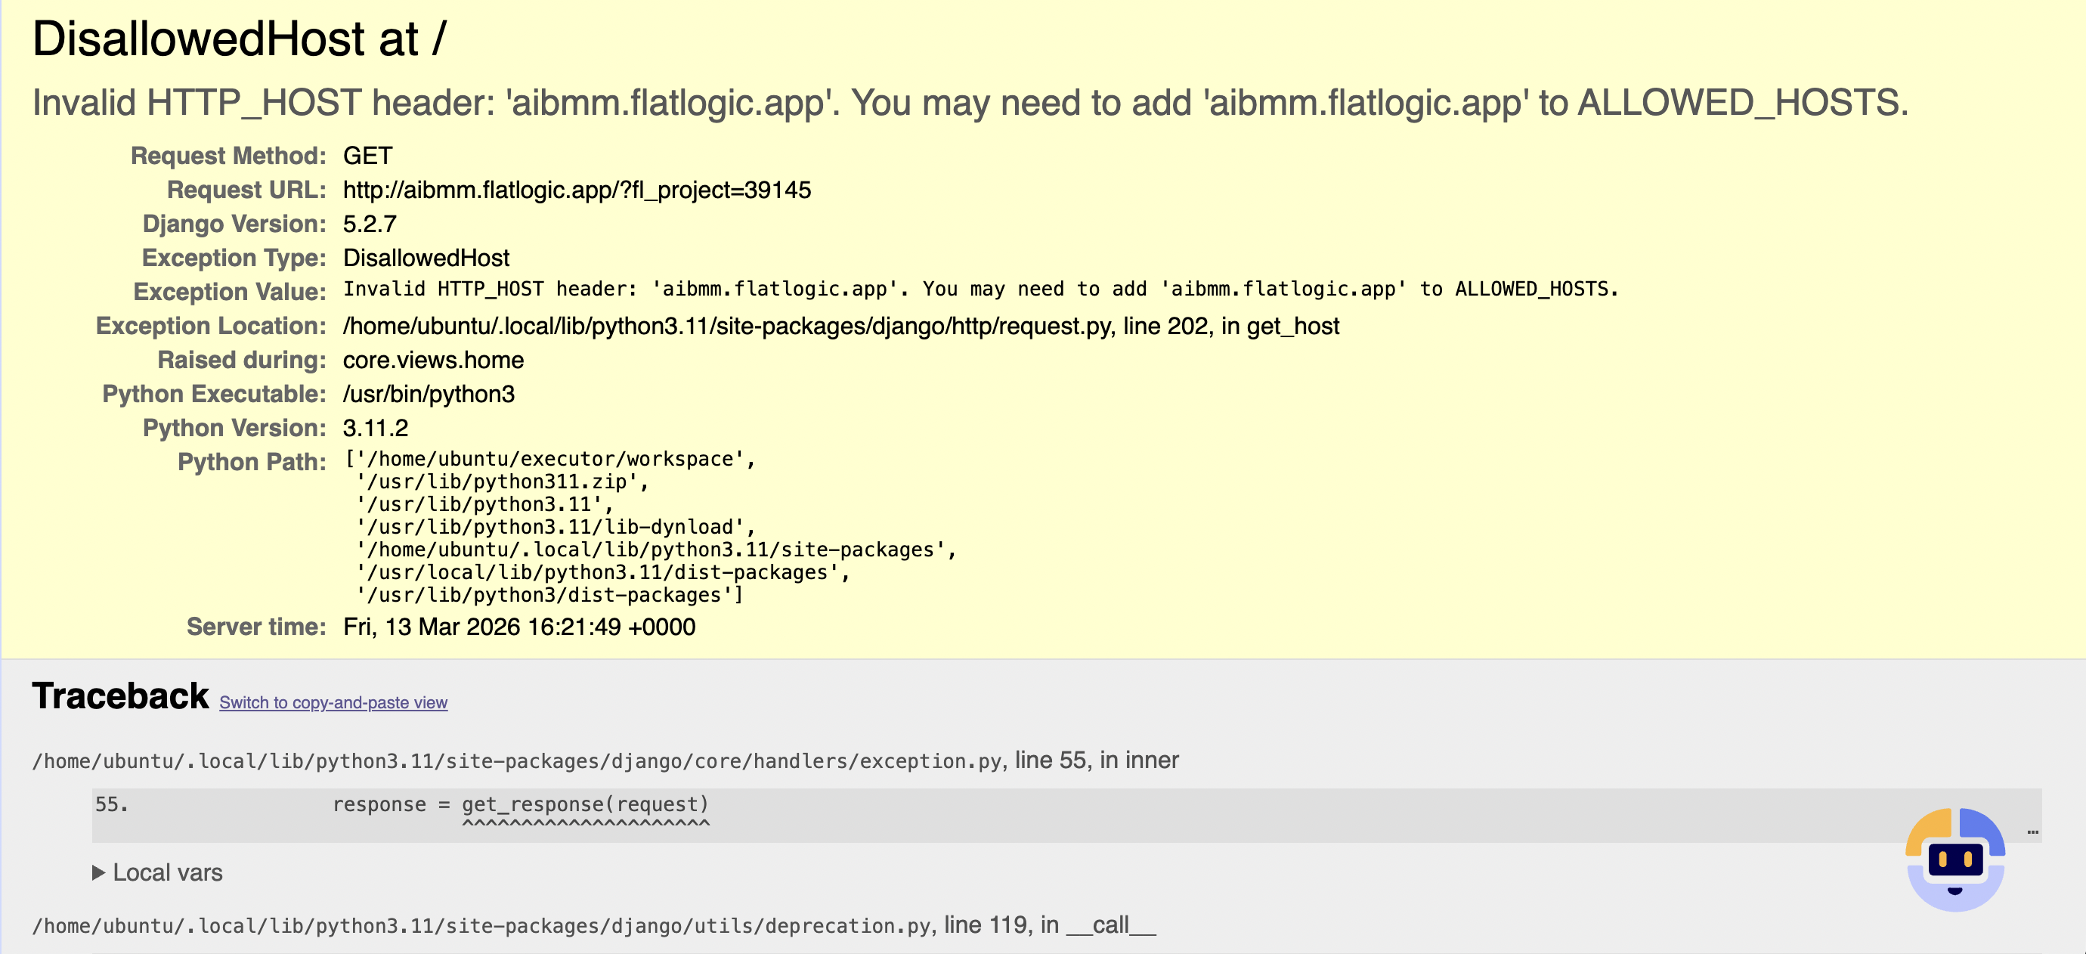Click the Python Version value 3.11.2
Screen dimensions: 2086x954
click(x=375, y=429)
